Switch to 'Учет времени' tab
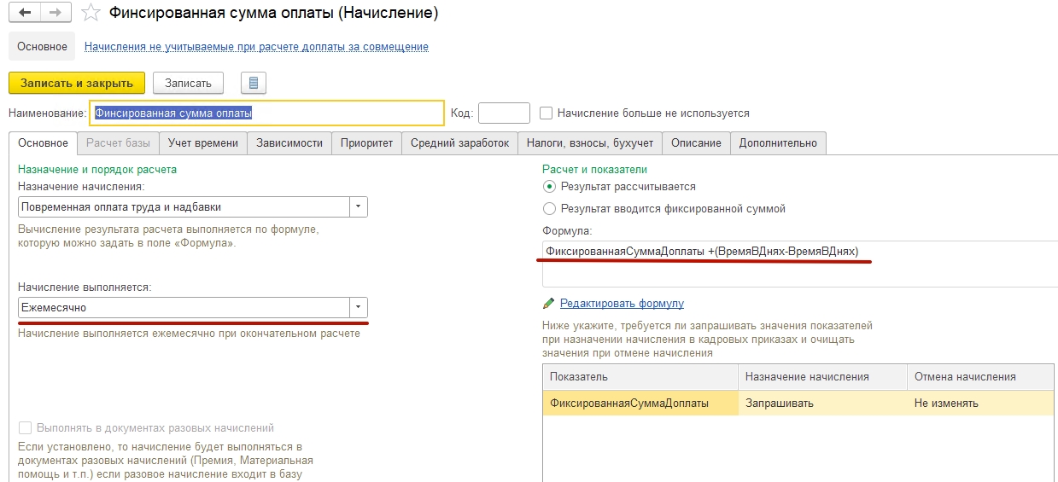This screenshot has height=482, width=1058. pyautogui.click(x=203, y=143)
